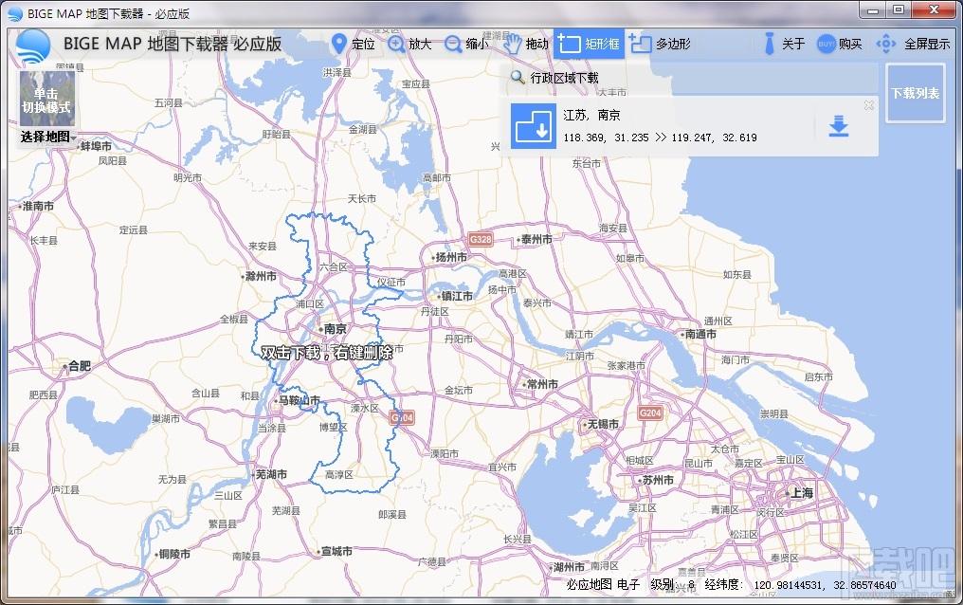Minimize the BIGE MAP window
Screen dimensions: 963x605
(x=872, y=9)
